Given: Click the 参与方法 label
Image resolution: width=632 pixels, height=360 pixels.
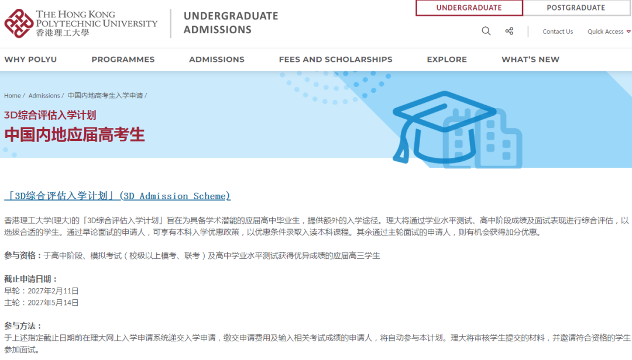Looking at the screenshot, I should (23, 326).
